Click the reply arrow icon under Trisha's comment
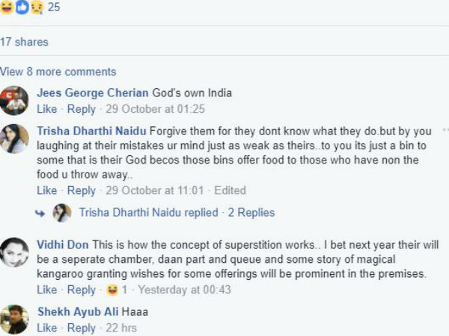This screenshot has width=449, height=336. tap(40, 213)
